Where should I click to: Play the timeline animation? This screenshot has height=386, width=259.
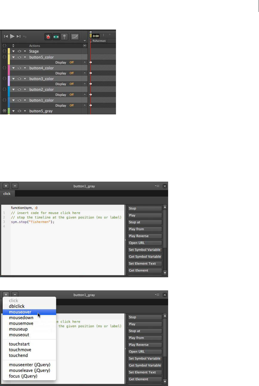coord(12,36)
